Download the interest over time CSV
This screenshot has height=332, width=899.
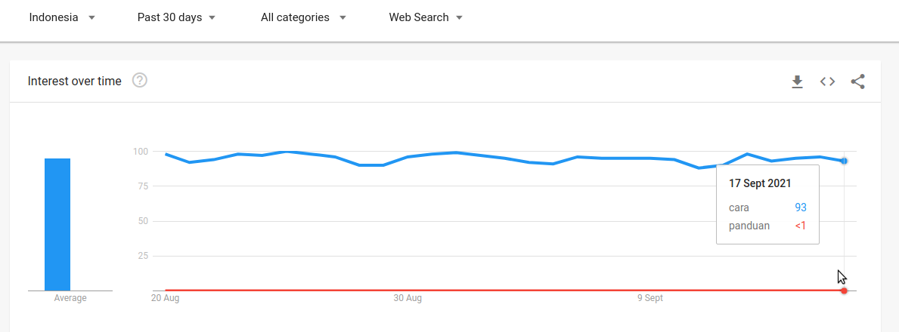(x=797, y=81)
